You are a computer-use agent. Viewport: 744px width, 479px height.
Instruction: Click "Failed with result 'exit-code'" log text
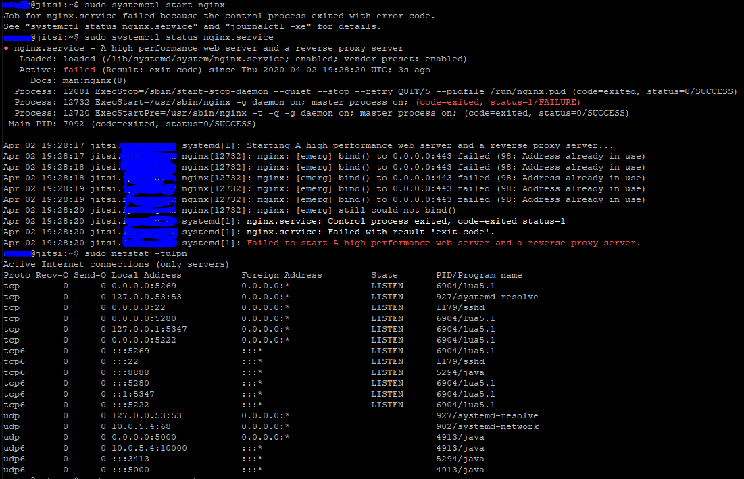[x=411, y=232]
